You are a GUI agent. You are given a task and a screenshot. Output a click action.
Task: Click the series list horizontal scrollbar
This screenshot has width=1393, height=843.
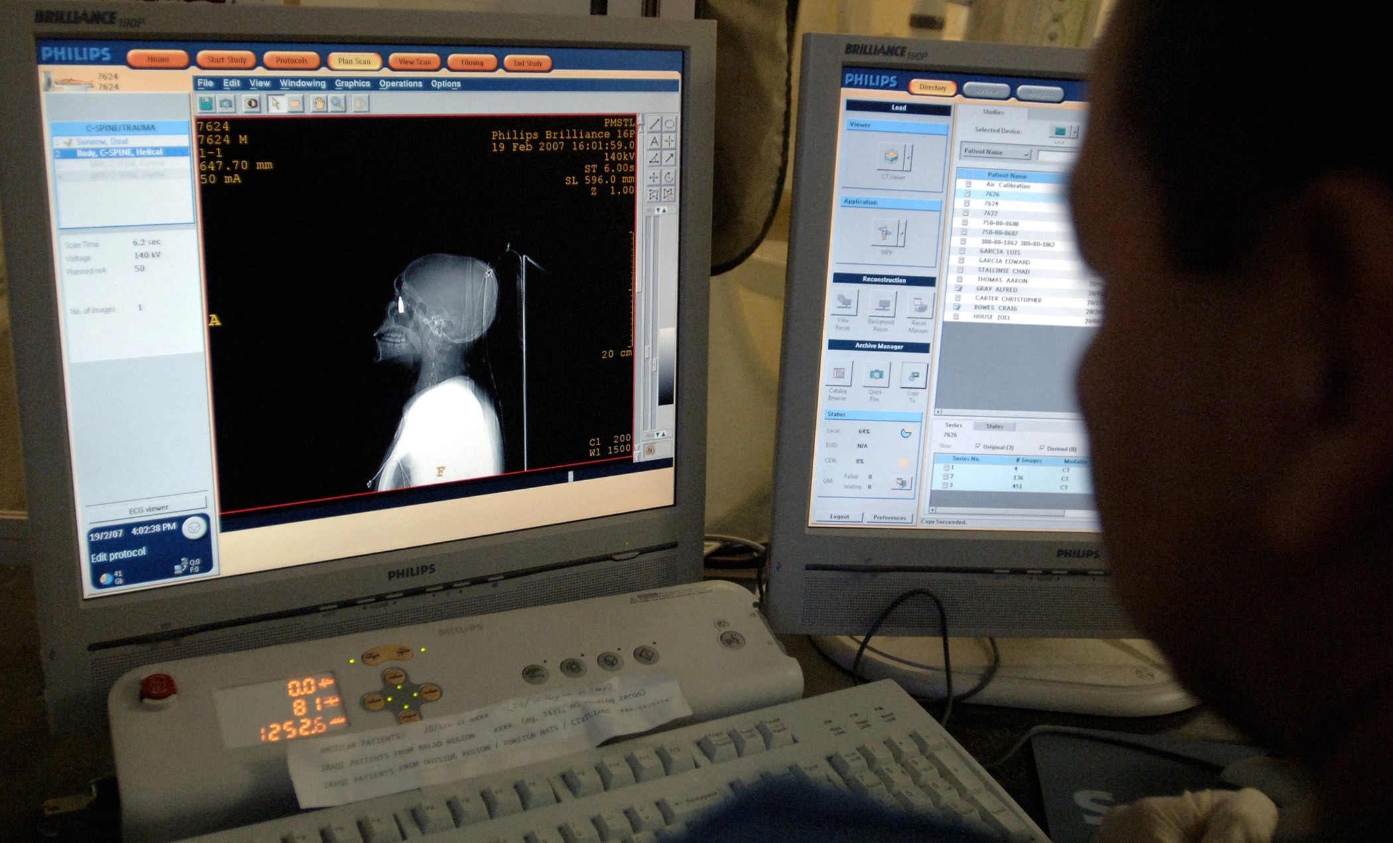(x=1000, y=511)
